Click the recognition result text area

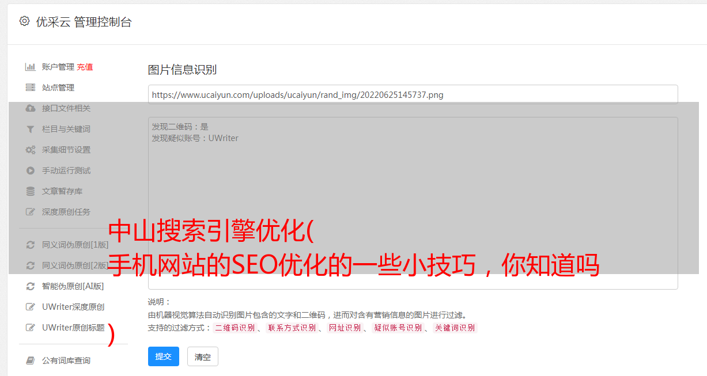(413, 203)
